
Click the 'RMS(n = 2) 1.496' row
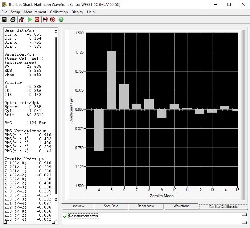pos(28,143)
